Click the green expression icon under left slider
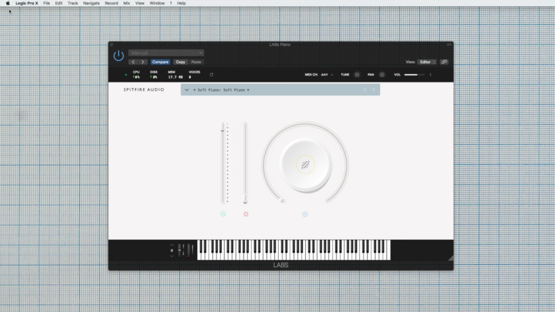 pos(223,214)
